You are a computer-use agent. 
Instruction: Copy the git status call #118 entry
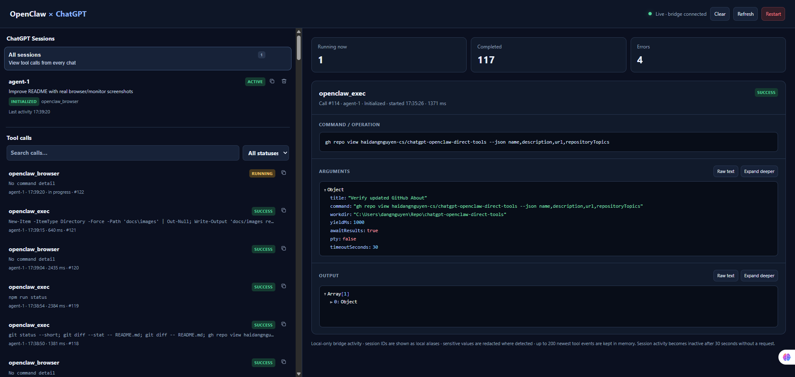pyautogui.click(x=284, y=324)
